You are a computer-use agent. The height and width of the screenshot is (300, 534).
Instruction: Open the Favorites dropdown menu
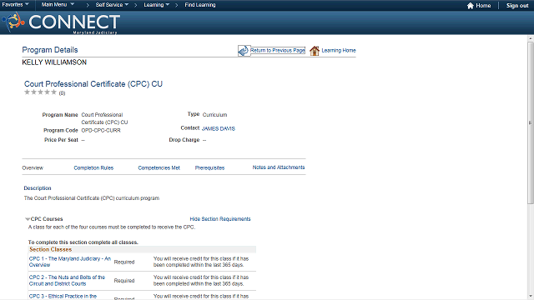click(x=15, y=4)
